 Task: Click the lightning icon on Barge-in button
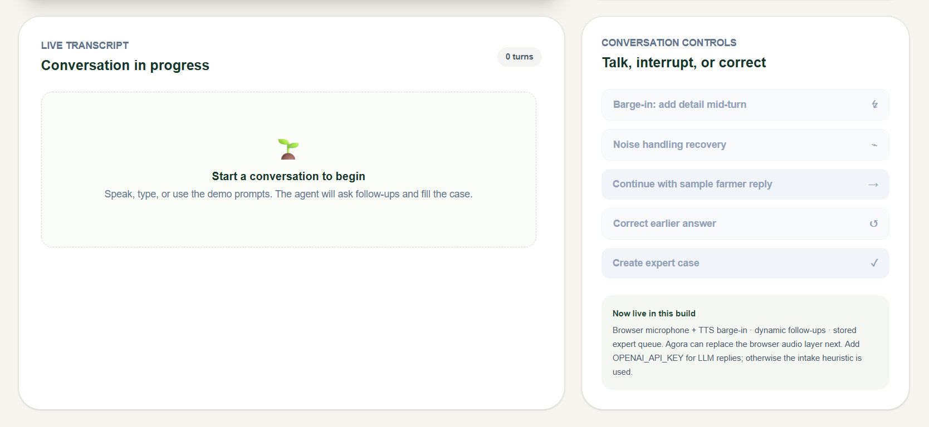874,105
